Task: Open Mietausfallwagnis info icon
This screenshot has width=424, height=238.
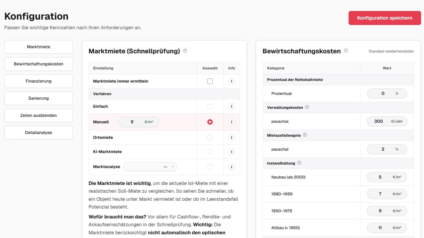Action: coord(305,135)
